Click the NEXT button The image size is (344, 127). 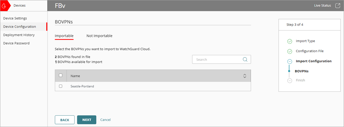click(87, 120)
